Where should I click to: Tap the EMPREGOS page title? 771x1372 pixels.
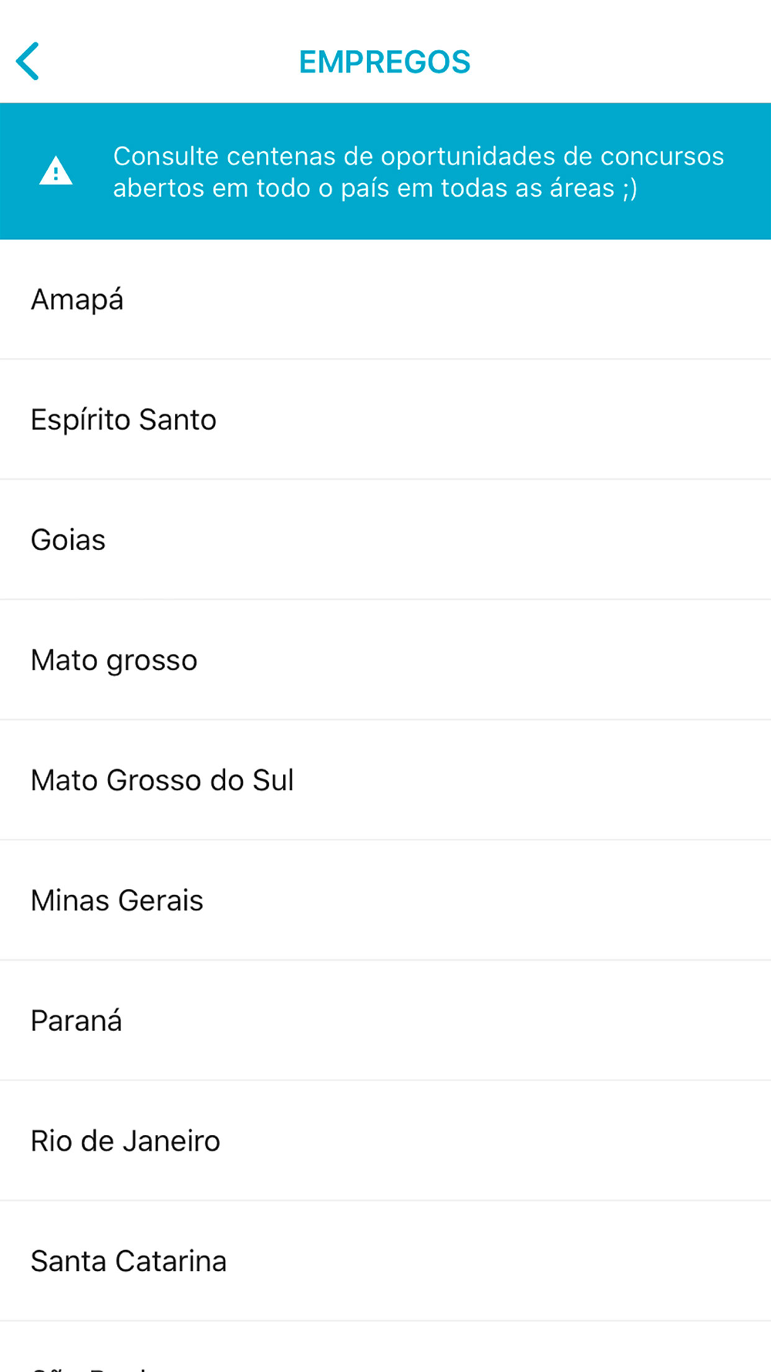click(385, 62)
